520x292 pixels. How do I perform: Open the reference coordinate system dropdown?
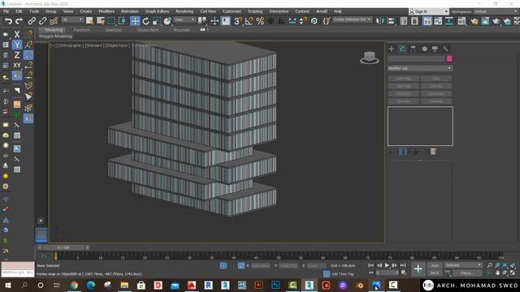click(x=184, y=19)
